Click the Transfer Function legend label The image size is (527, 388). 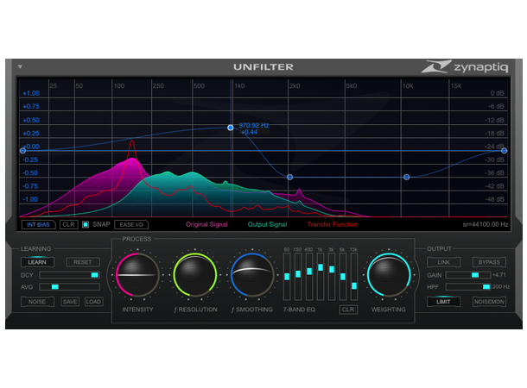pos(332,224)
